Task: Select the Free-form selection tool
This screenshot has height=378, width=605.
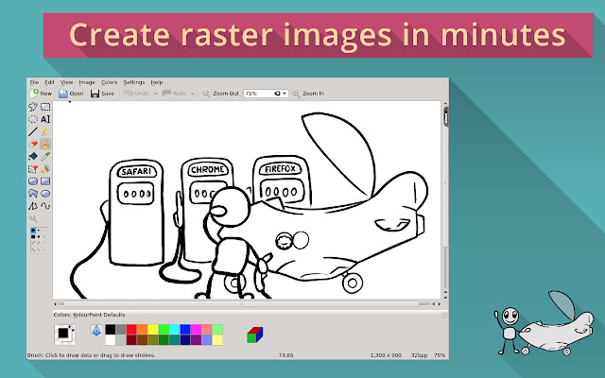Action: [x=33, y=107]
